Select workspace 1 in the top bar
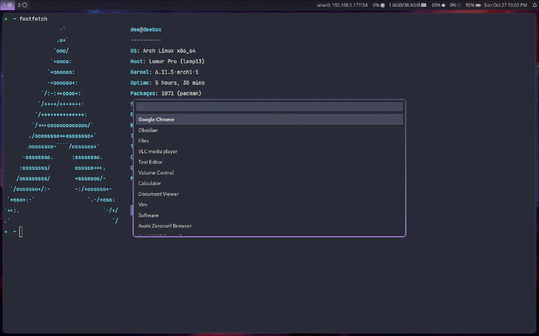Viewport: 539px width, 336px height. 7,5
